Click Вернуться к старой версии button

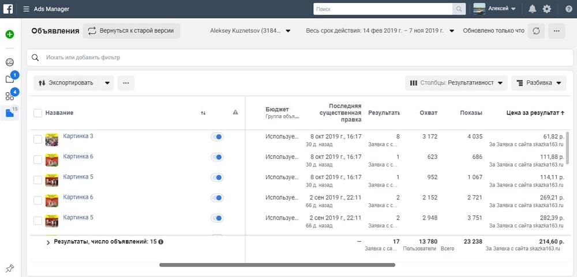pos(132,31)
